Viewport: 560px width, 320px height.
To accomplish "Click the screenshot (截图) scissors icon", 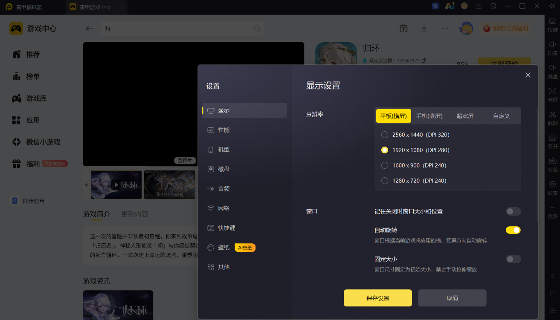I will pos(552,114).
